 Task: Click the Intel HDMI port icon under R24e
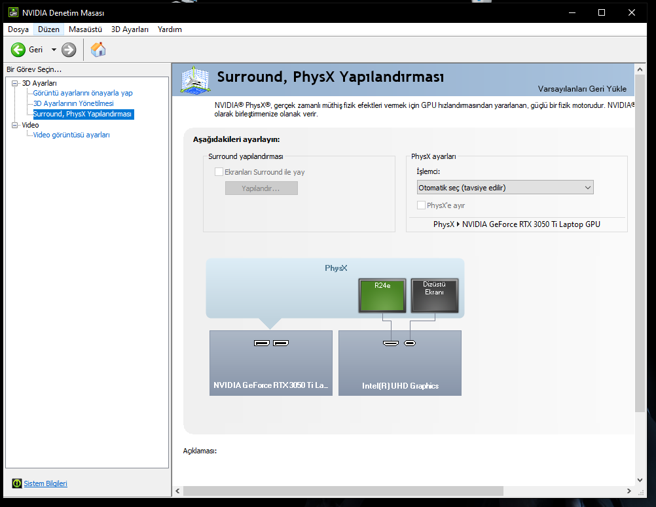point(391,343)
